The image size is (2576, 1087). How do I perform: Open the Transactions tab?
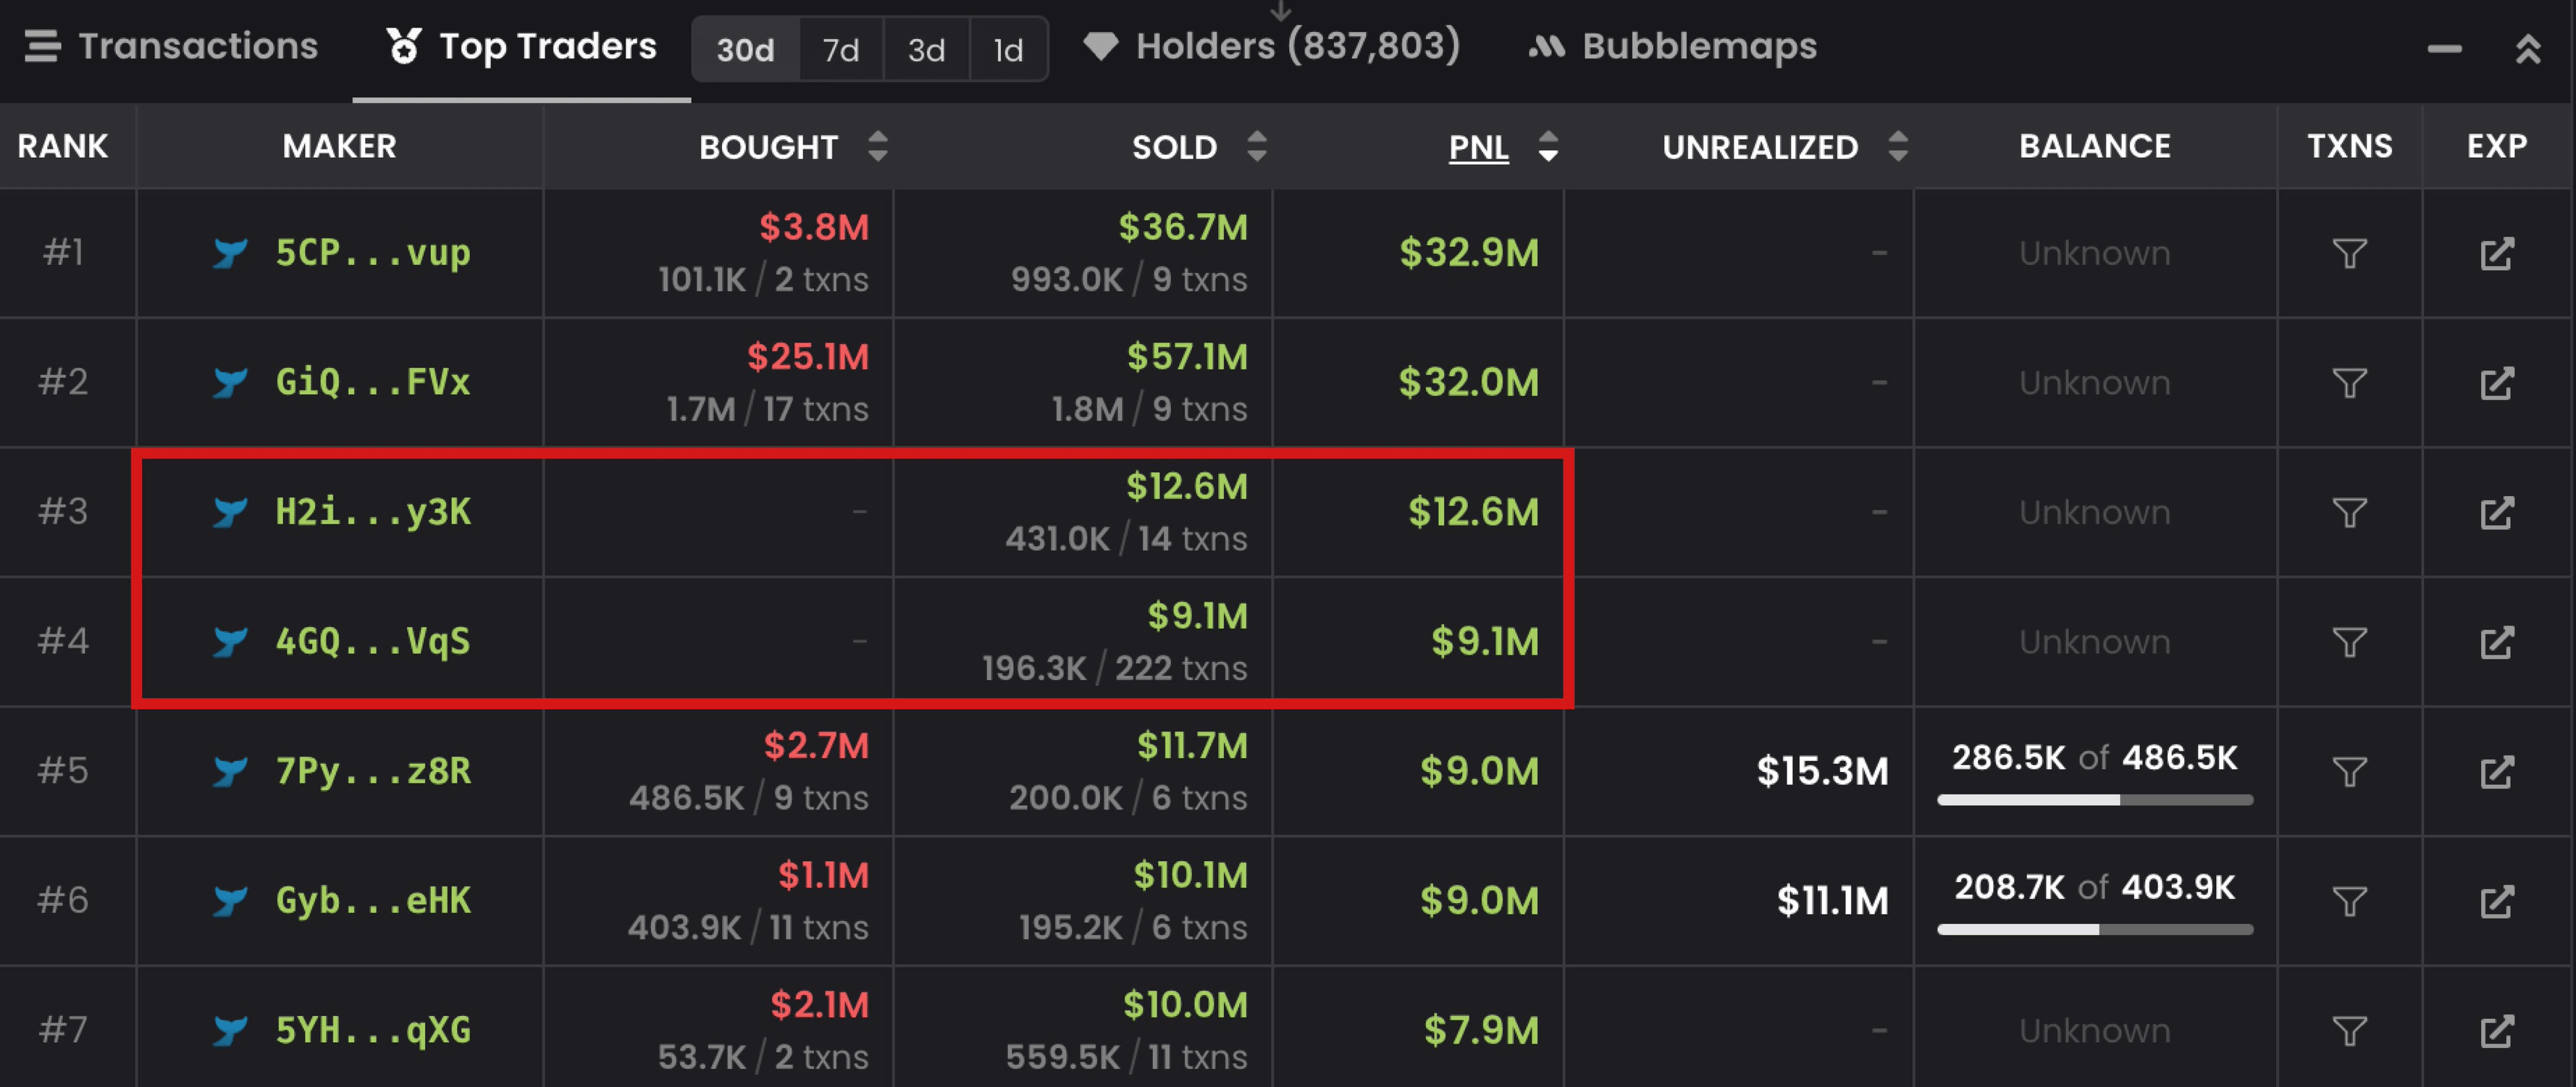click(x=171, y=46)
